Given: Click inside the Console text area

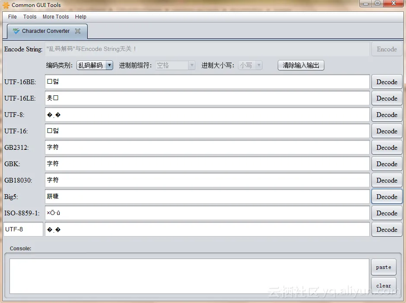Looking at the screenshot, I should [x=189, y=276].
